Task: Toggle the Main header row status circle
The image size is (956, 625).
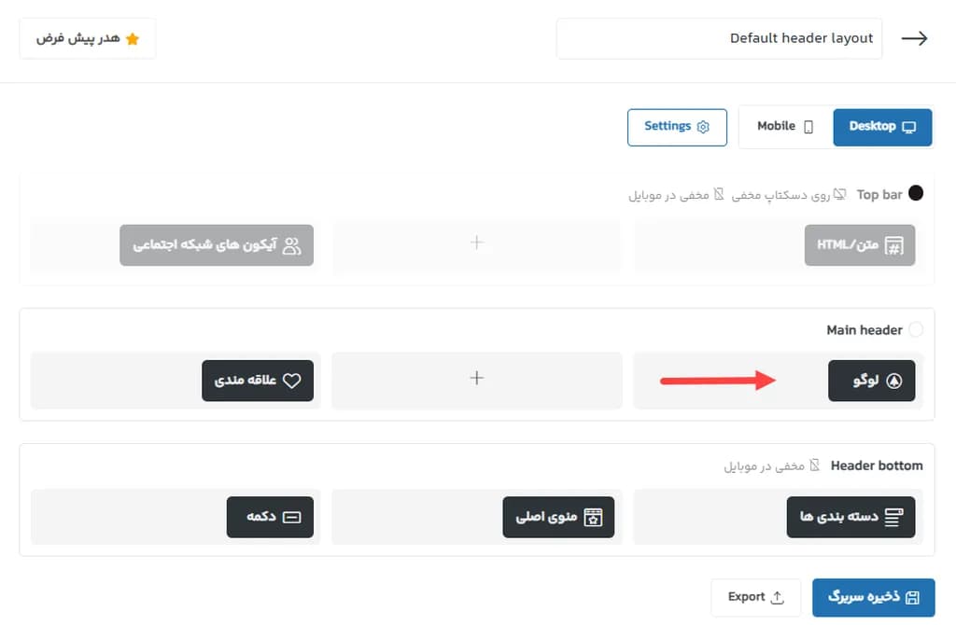Action: (x=916, y=330)
